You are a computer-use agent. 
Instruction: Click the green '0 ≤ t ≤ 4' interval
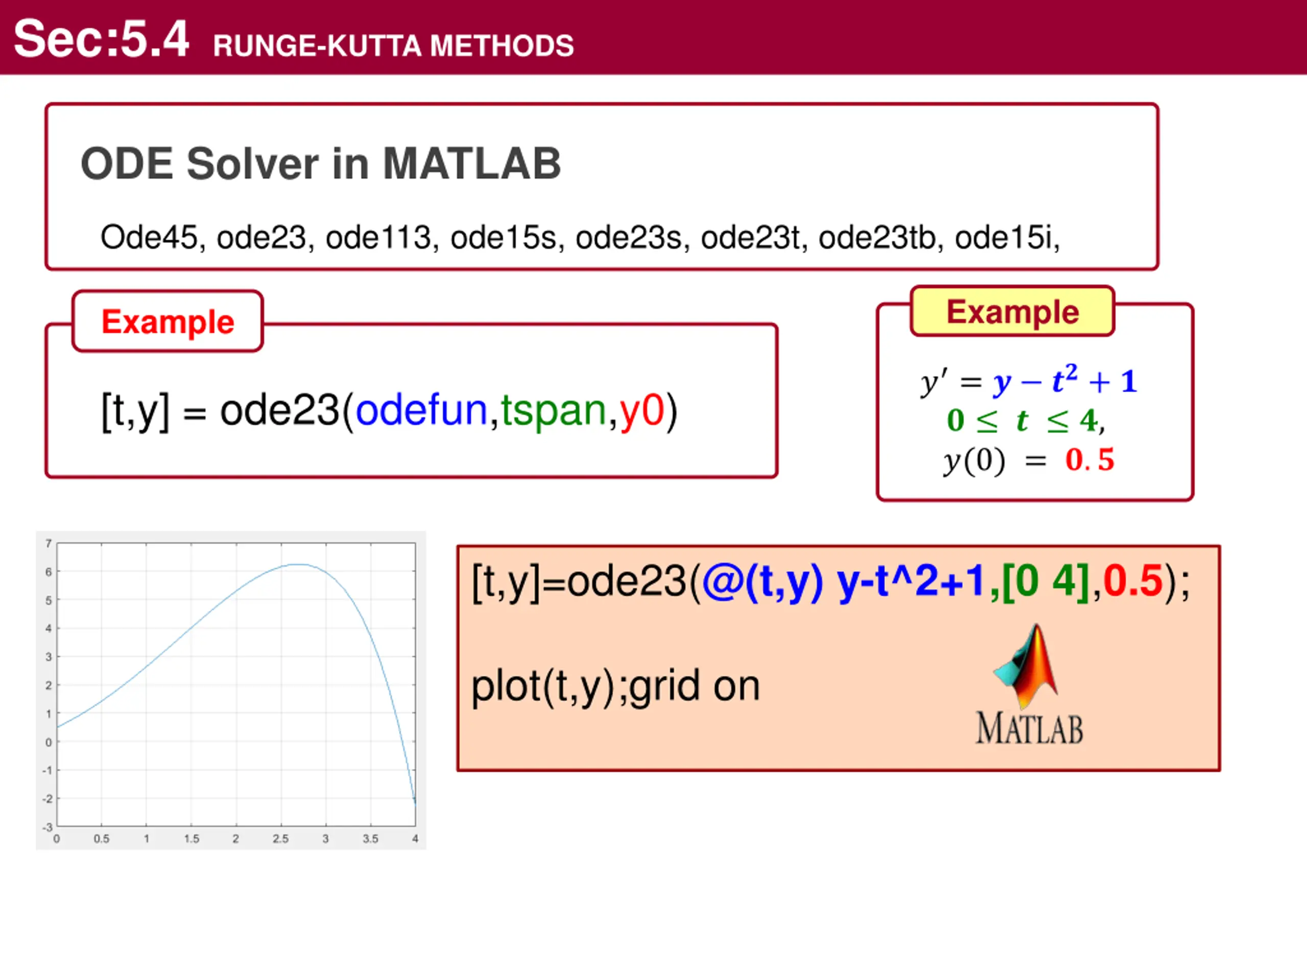(x=1022, y=421)
